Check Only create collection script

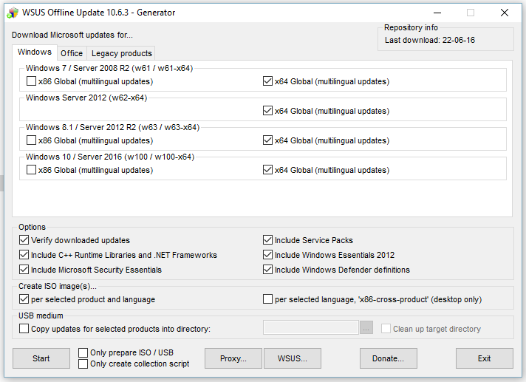[83, 364]
